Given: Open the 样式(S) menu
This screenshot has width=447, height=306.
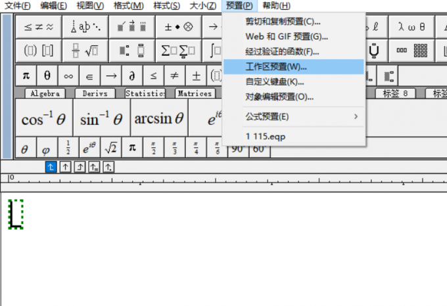Looking at the screenshot, I should [167, 6].
